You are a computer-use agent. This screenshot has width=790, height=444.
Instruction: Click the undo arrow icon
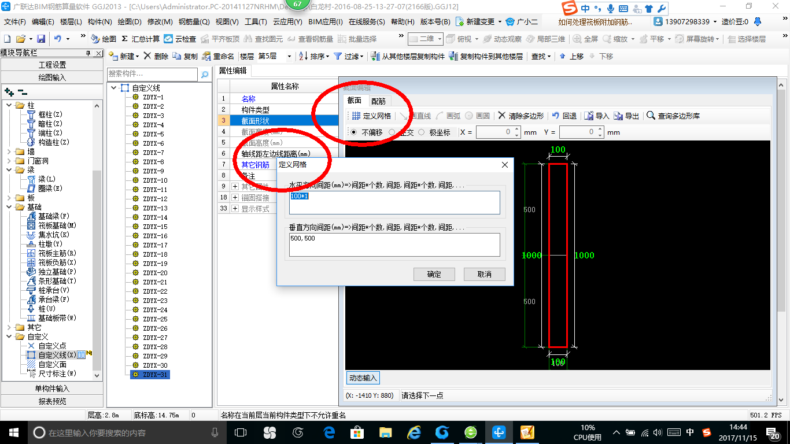click(x=58, y=39)
